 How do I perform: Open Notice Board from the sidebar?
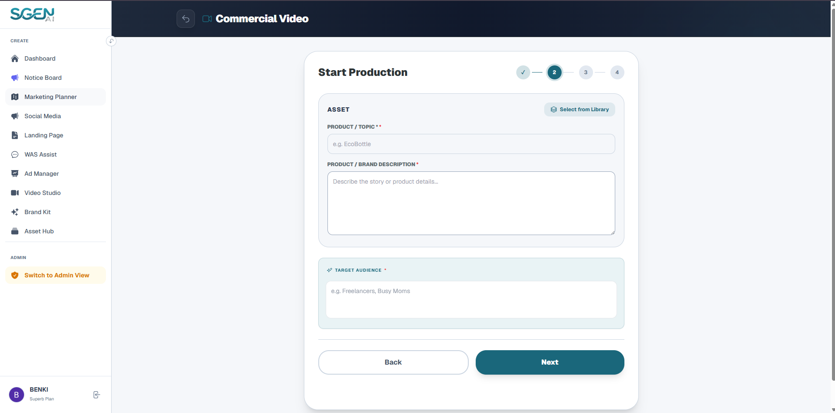pos(55,78)
